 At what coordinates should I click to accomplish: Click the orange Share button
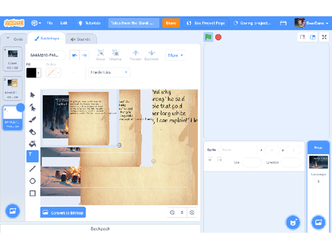click(x=171, y=23)
